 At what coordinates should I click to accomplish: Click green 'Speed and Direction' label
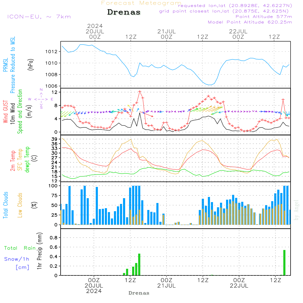pyautogui.click(x=20, y=112)
